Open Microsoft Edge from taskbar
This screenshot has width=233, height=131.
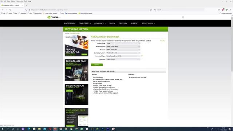(x=29, y=129)
